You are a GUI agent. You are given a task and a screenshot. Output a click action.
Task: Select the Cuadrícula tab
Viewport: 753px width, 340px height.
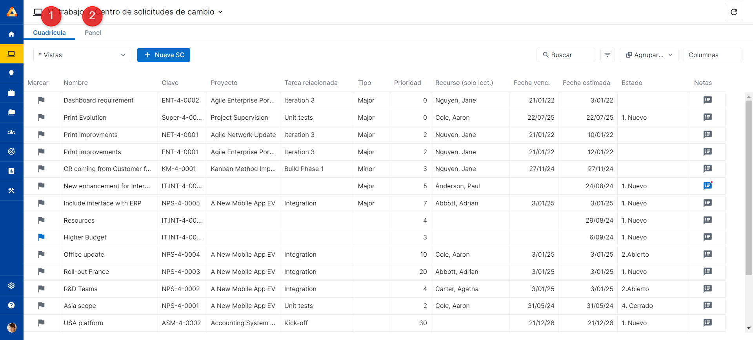pyautogui.click(x=49, y=33)
